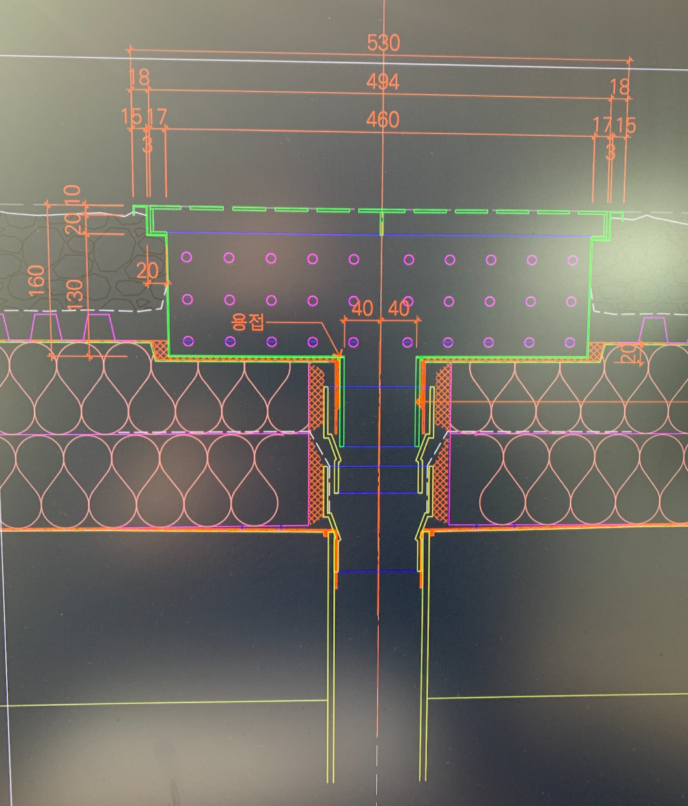688x806 pixels.
Task: Select the 20 dimension beside the left basin wall
Action: [147, 270]
